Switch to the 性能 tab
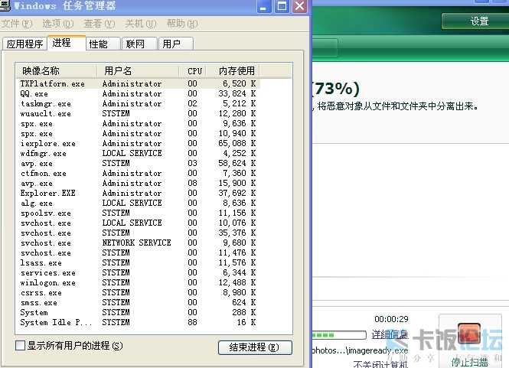509x368 pixels. pos(103,44)
